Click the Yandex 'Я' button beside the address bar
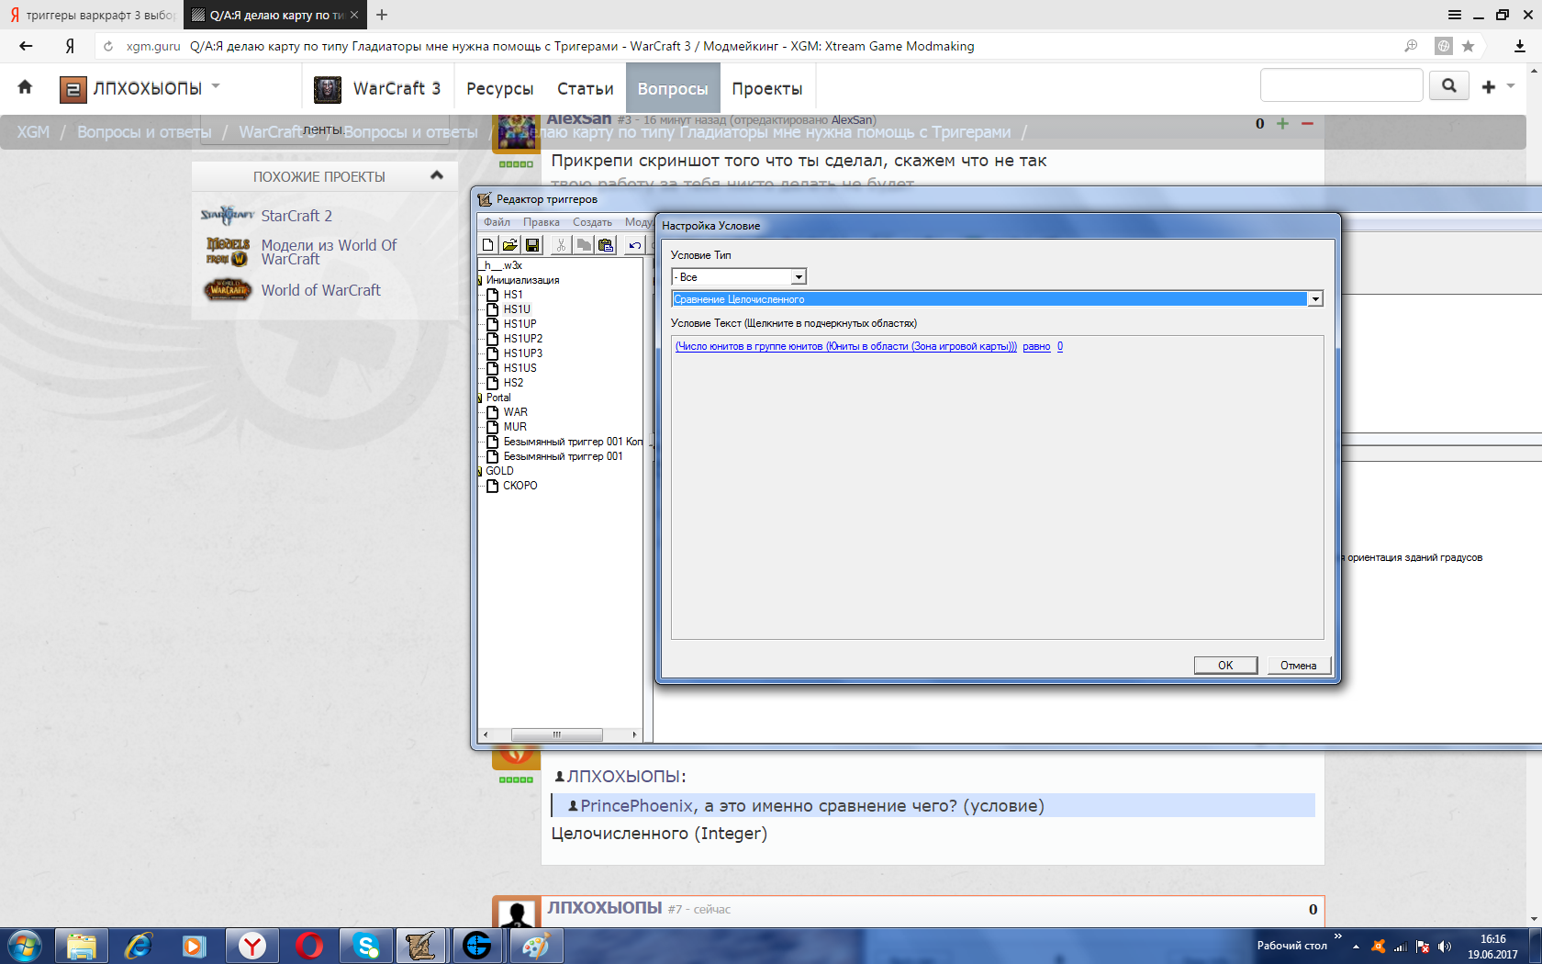Screen dimensions: 1542x964 [x=70, y=46]
